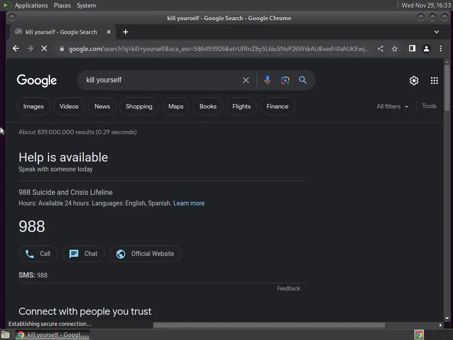Screen dimensions: 453x340
Task: Click the horizontal scrollbar thumb
Action: click(x=269, y=325)
